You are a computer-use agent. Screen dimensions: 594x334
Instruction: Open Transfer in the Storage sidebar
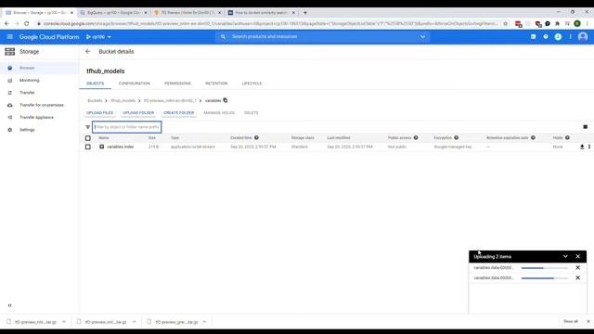(x=27, y=93)
